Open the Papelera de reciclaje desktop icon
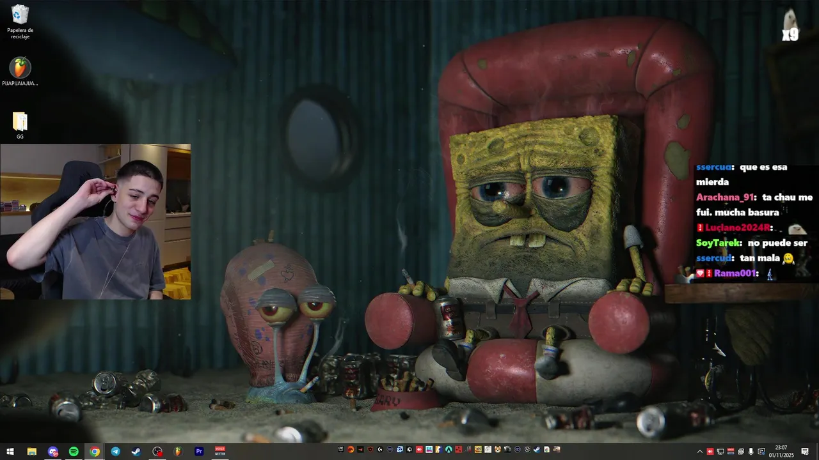The height and width of the screenshot is (460, 819). click(20, 22)
